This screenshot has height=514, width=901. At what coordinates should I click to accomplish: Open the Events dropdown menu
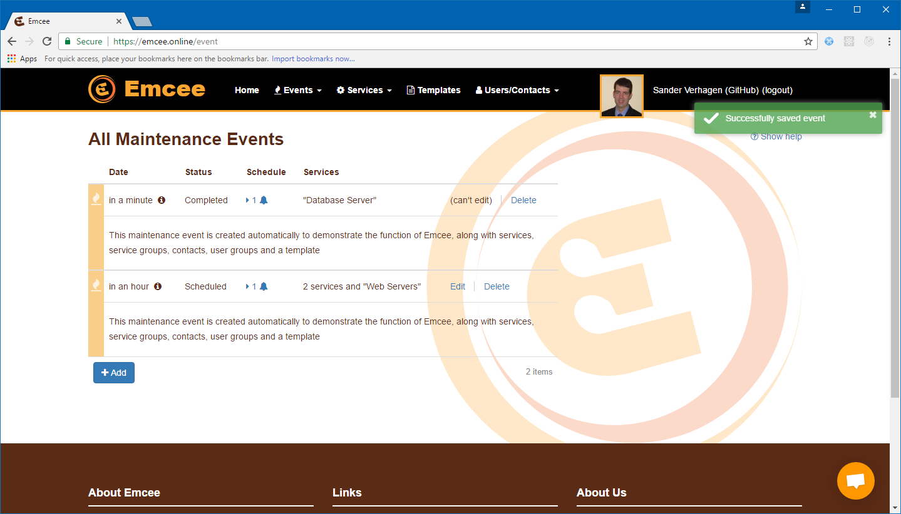coord(298,90)
